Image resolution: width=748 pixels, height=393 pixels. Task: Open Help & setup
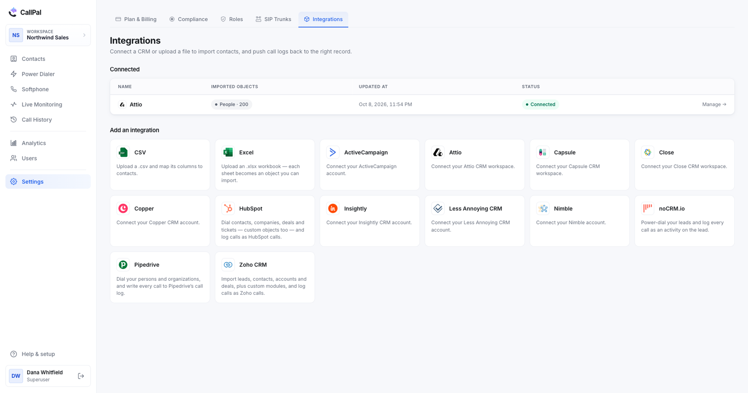point(48,354)
